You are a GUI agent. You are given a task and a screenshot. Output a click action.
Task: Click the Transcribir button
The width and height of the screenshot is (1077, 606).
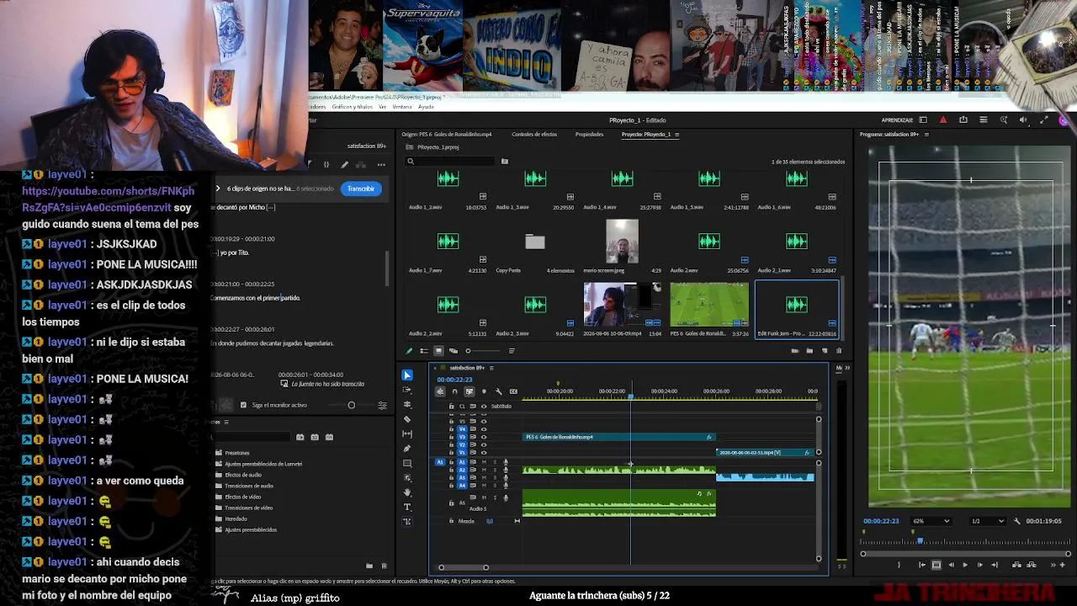point(361,189)
